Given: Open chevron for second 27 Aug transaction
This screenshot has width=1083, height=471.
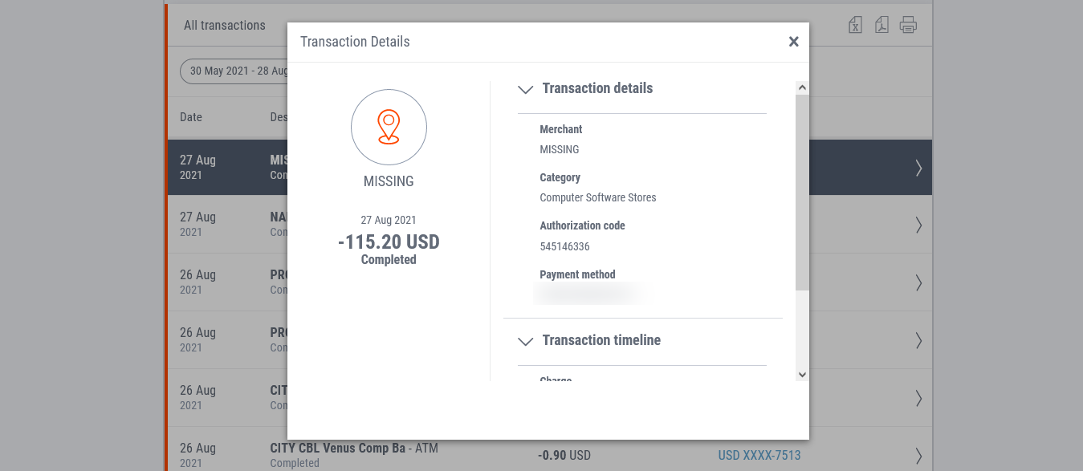Looking at the screenshot, I should point(918,225).
